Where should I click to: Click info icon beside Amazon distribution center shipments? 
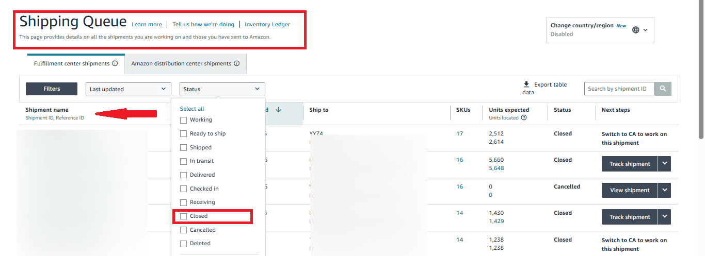click(x=237, y=63)
